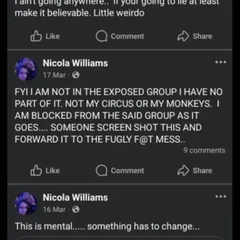Viewport: 240px width, 240px height.
Task: Open the 17 Mar timestamp link
Action: coord(55,75)
